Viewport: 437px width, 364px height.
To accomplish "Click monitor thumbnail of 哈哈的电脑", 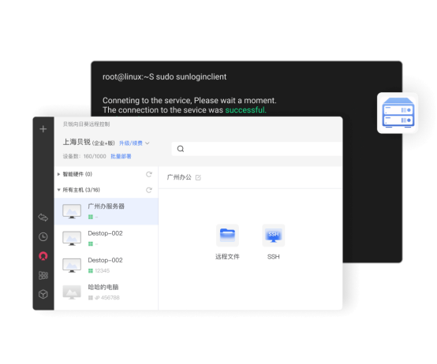I will (72, 292).
